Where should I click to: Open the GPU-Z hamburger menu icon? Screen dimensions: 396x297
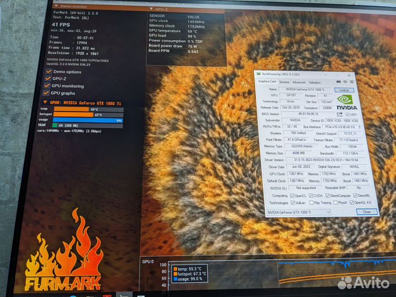pos(351,82)
